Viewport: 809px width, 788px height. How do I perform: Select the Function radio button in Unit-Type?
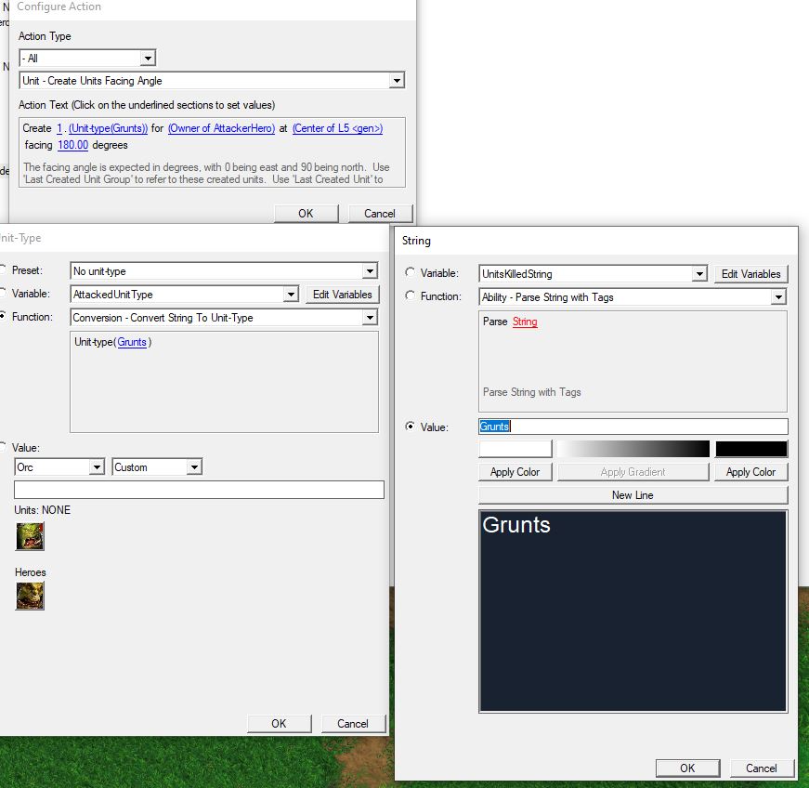click(x=2, y=316)
